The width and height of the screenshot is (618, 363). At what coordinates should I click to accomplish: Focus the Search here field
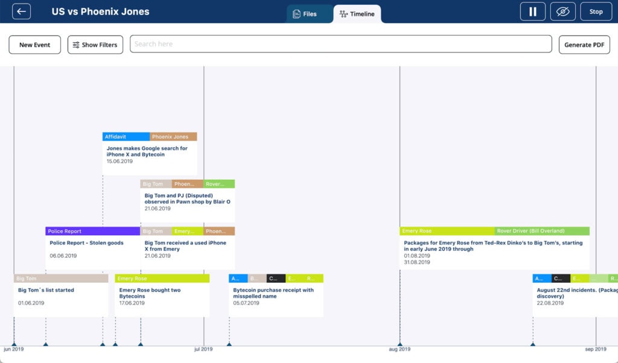(x=340, y=43)
